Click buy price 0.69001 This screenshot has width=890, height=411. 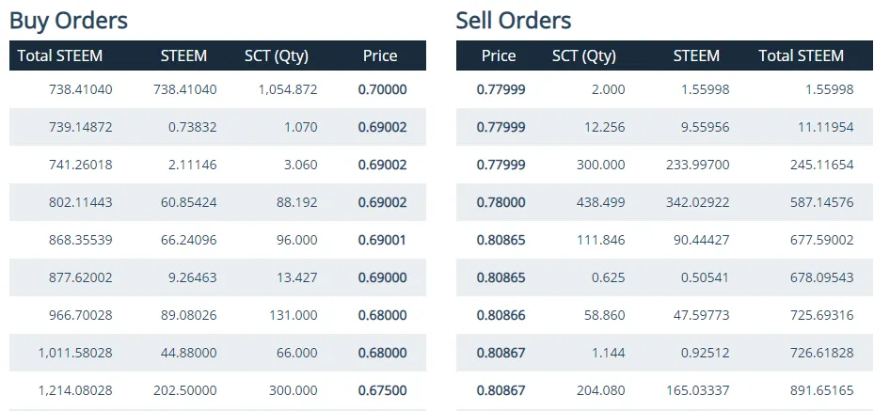382,240
